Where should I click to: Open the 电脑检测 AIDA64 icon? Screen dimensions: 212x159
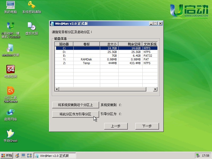(x=11, y=72)
